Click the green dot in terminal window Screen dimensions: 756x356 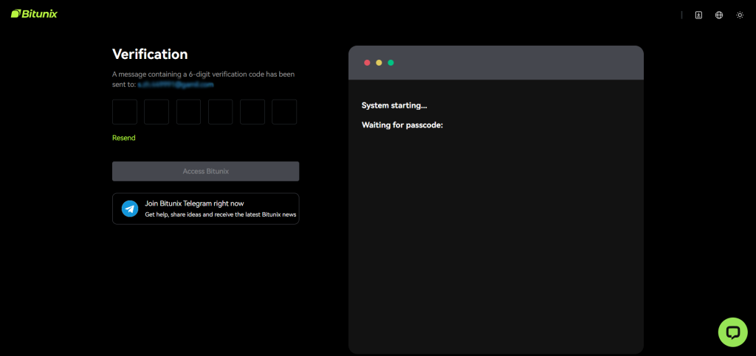391,63
